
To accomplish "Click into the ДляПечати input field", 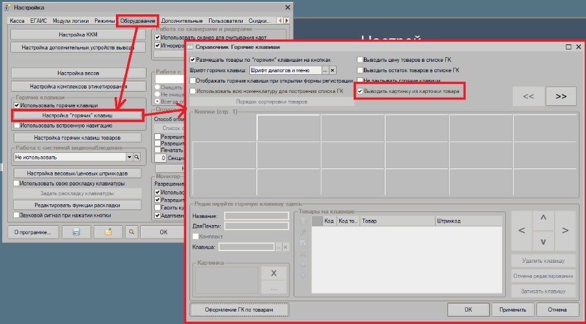I will 257,226.
